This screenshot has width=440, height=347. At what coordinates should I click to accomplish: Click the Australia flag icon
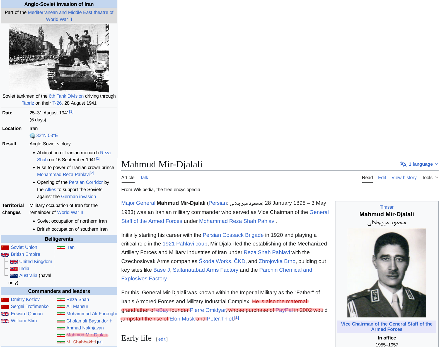14,276
